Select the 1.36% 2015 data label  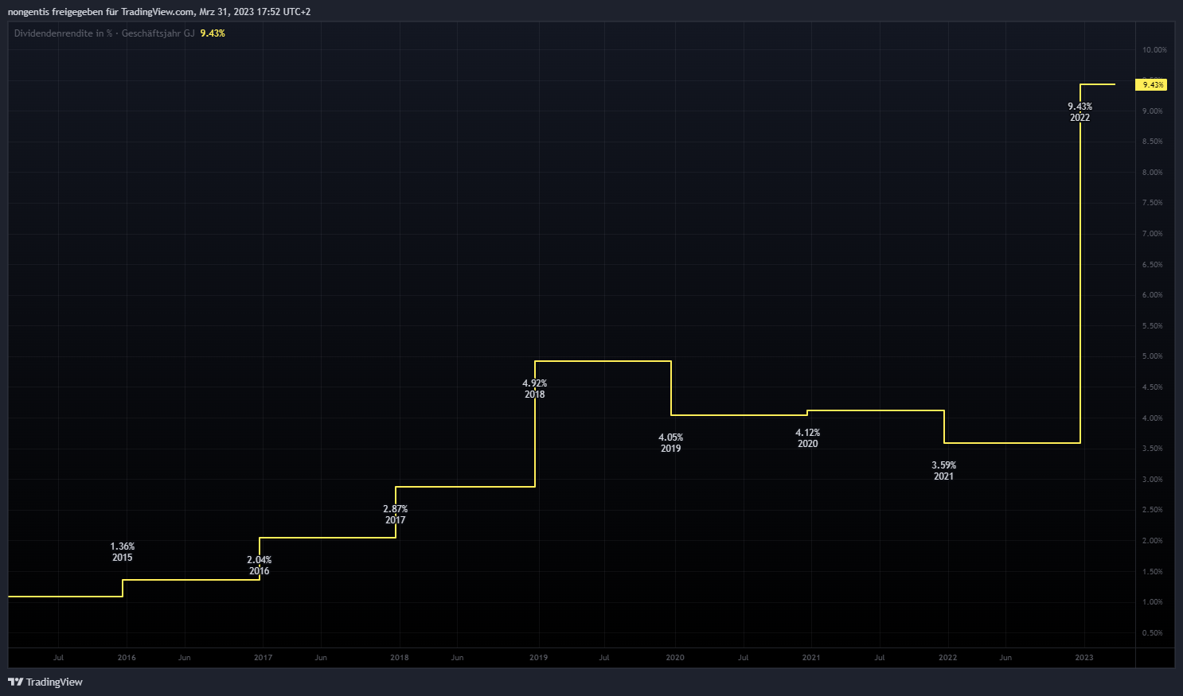[x=123, y=552]
